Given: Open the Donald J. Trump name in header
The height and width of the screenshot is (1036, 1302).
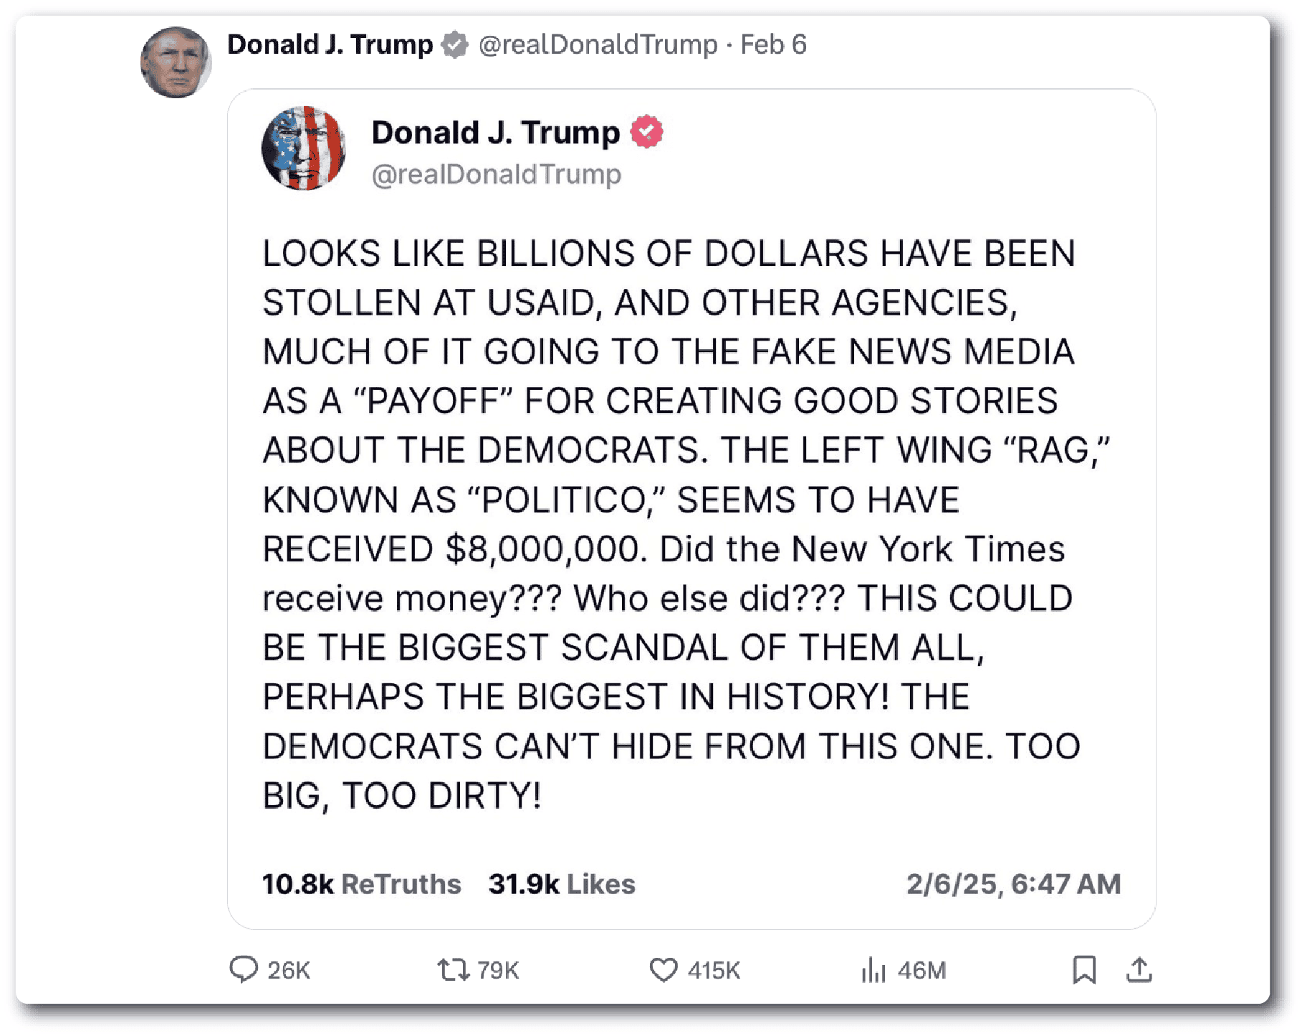Looking at the screenshot, I should click(330, 44).
